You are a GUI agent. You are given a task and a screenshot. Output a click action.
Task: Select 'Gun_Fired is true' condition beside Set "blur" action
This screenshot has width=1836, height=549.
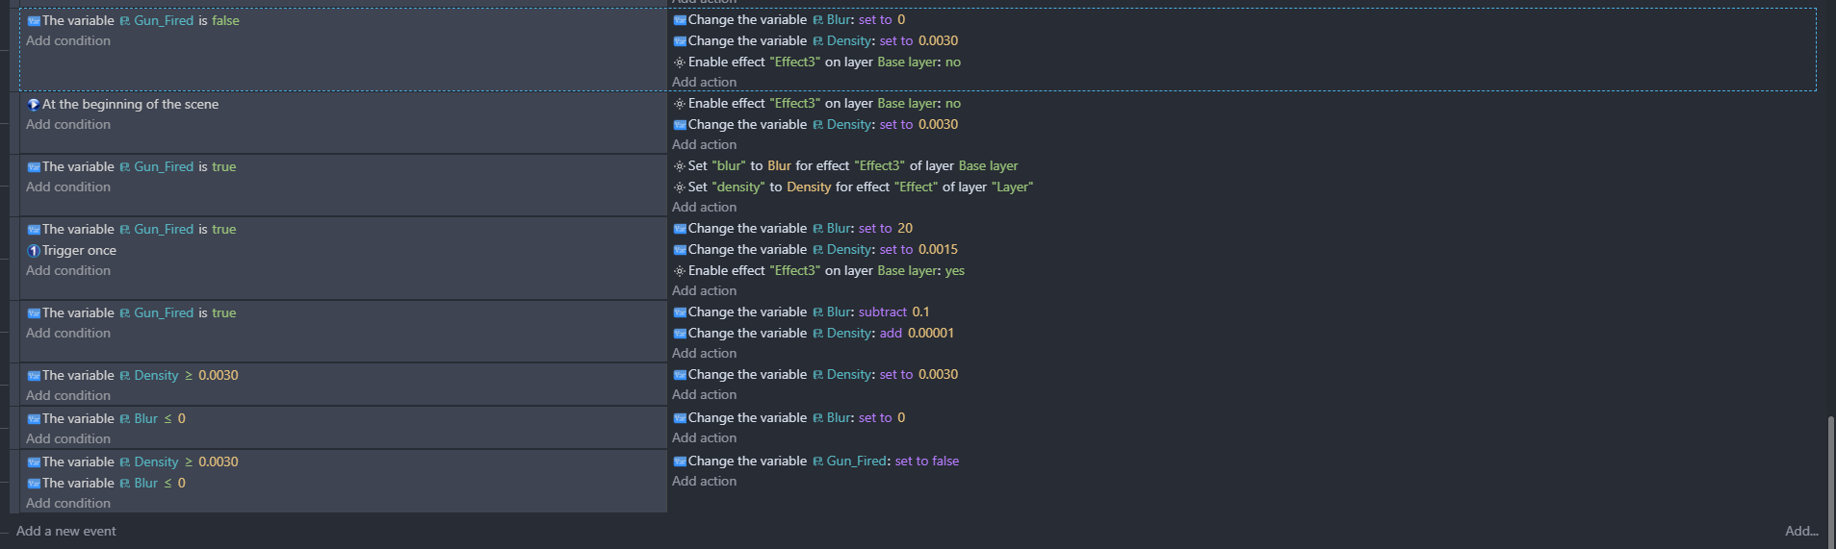[x=131, y=167]
